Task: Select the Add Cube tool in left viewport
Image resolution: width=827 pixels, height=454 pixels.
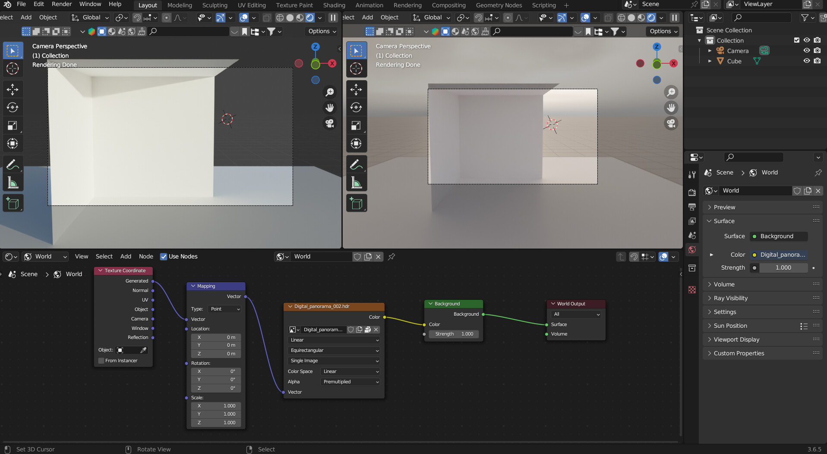Action: click(13, 203)
